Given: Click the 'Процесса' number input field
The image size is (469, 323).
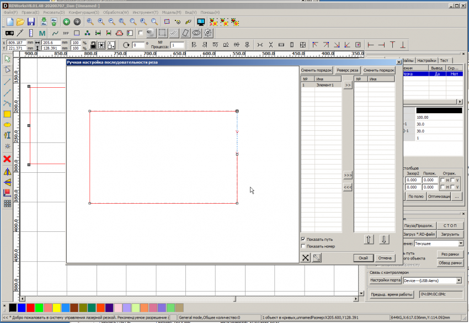Looking at the screenshot, I should click(x=177, y=45).
